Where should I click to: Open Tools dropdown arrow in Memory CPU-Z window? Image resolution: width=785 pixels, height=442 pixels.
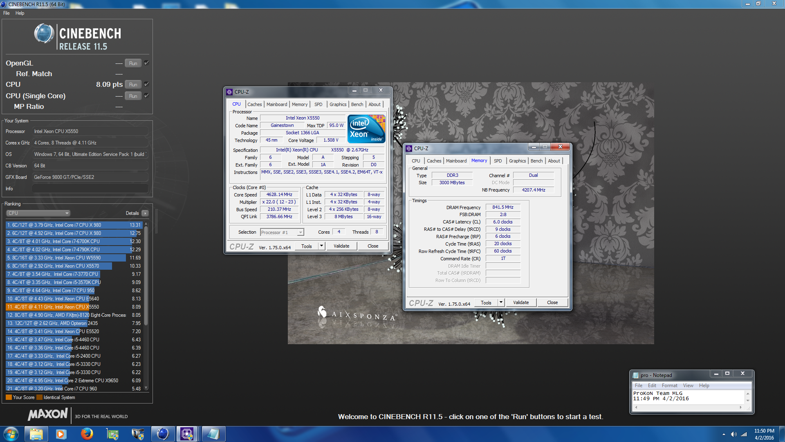(501, 303)
